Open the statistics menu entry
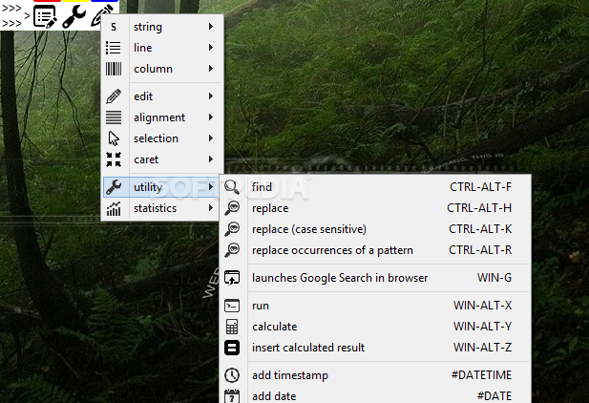Screen dimensions: 589x403 coord(162,208)
